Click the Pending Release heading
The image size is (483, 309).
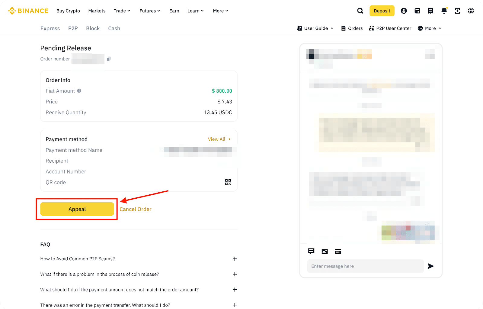coord(66,48)
